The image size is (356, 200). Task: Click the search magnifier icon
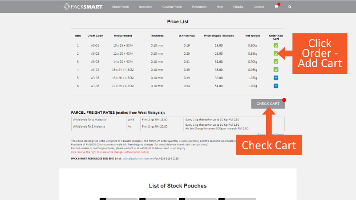pyautogui.click(x=290, y=7)
